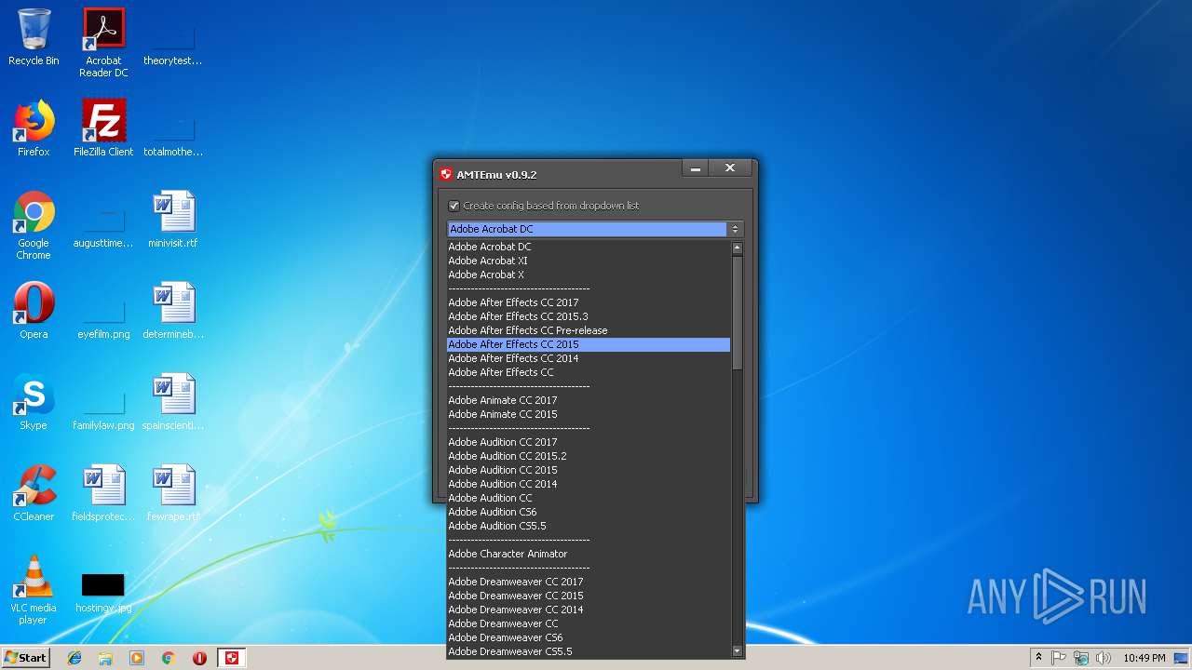Select Adobe Dreamweaver CC 2017

(x=589, y=582)
